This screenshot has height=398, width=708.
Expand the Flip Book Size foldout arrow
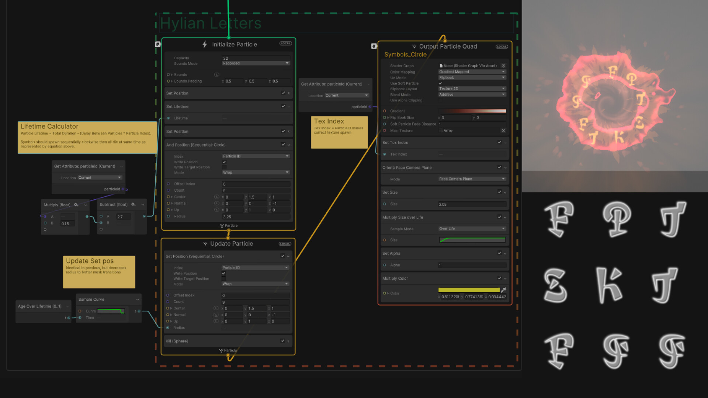coord(388,118)
